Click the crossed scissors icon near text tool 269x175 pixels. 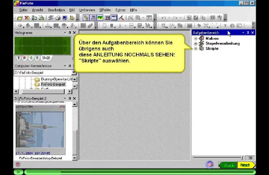point(206,26)
